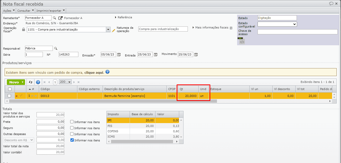Uncheck Informar nos itens for Desconto
This screenshot has width=341, height=163.
[72, 140]
